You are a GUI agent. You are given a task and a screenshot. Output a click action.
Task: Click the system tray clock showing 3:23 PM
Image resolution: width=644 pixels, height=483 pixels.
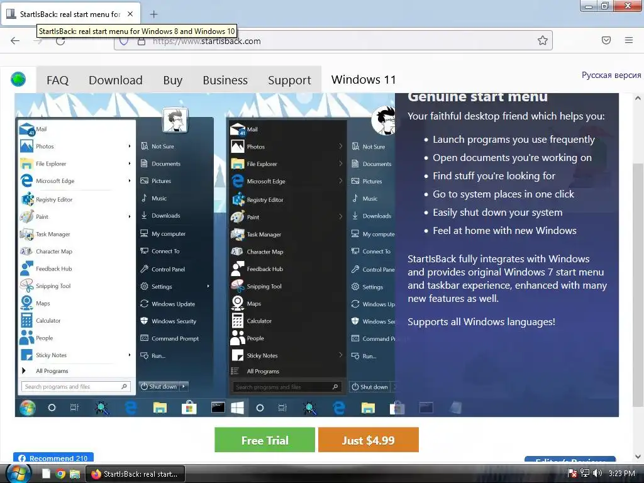click(x=622, y=474)
